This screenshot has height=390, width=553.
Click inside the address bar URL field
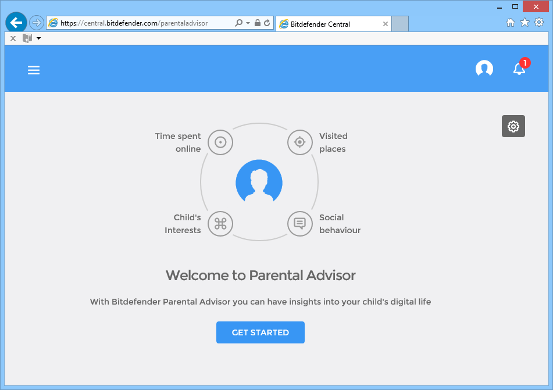pos(145,23)
